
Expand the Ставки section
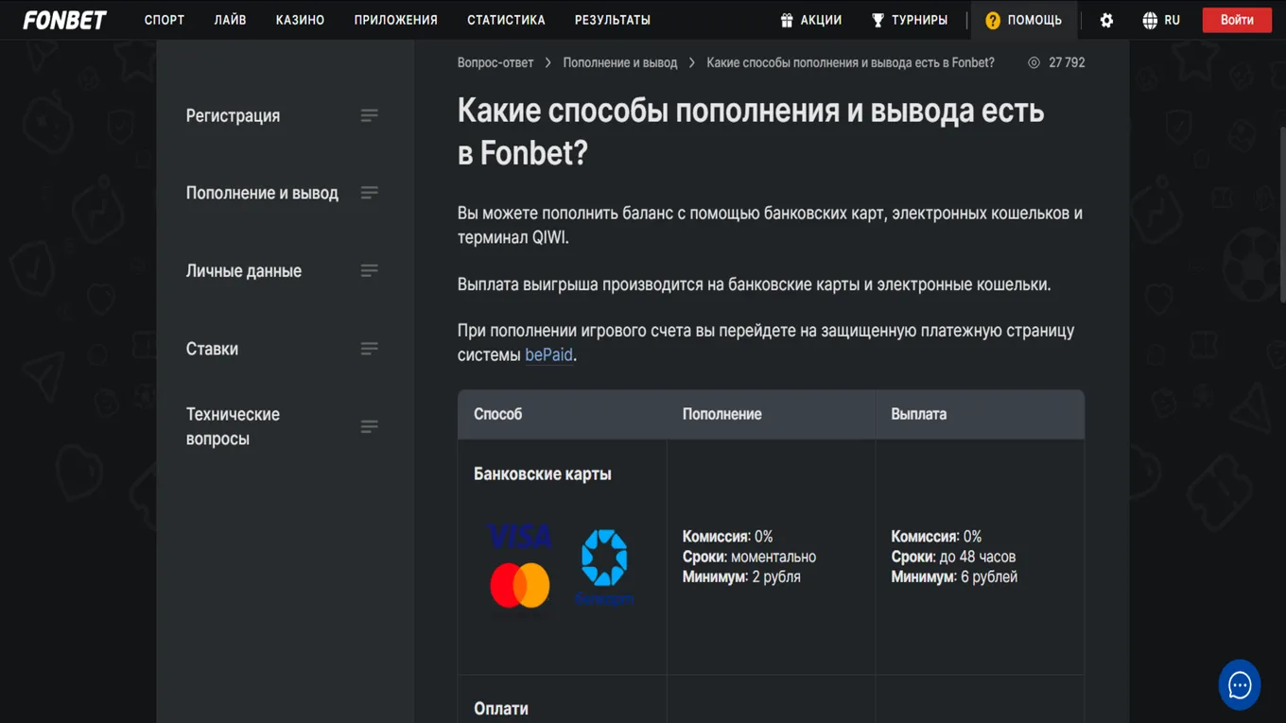(369, 349)
